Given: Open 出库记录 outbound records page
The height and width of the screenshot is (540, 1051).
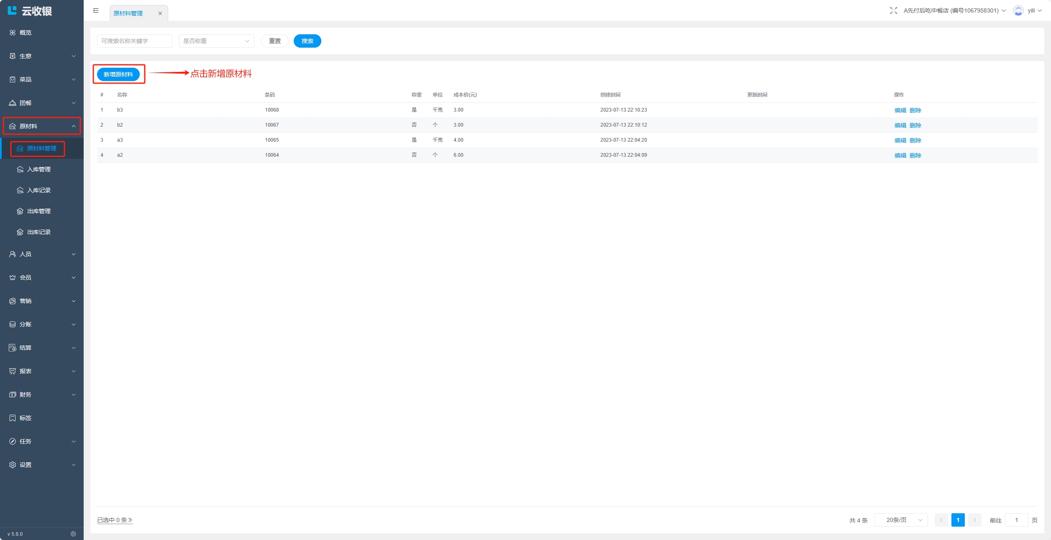Looking at the screenshot, I should tap(38, 232).
